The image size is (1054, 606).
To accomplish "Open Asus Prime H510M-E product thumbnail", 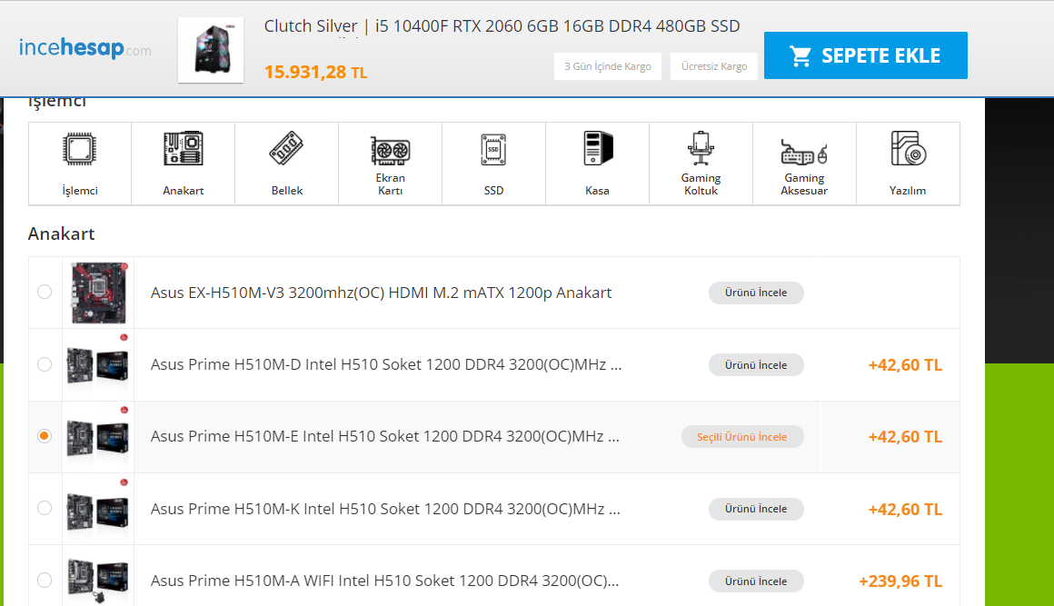I will click(98, 437).
